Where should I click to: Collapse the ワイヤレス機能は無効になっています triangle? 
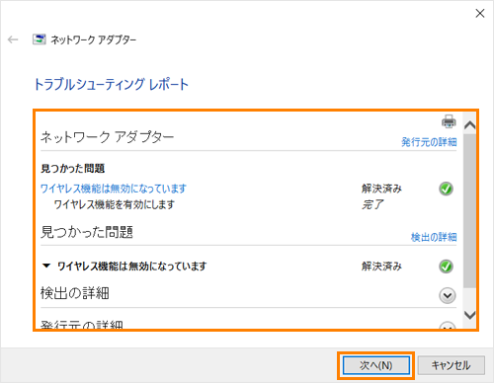point(46,266)
